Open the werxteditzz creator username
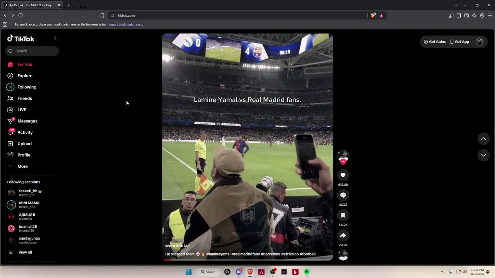The image size is (495, 278). click(x=178, y=246)
